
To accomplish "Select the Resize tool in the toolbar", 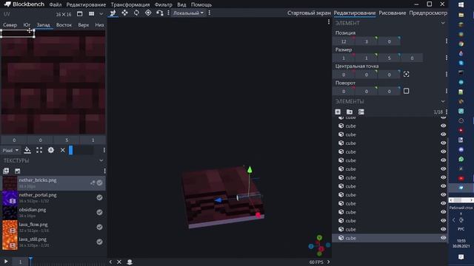I will [124, 13].
